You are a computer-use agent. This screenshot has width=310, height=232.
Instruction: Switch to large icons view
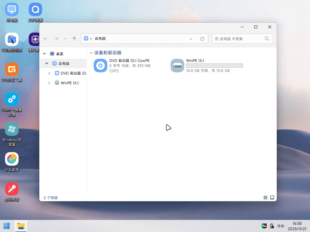(272, 198)
